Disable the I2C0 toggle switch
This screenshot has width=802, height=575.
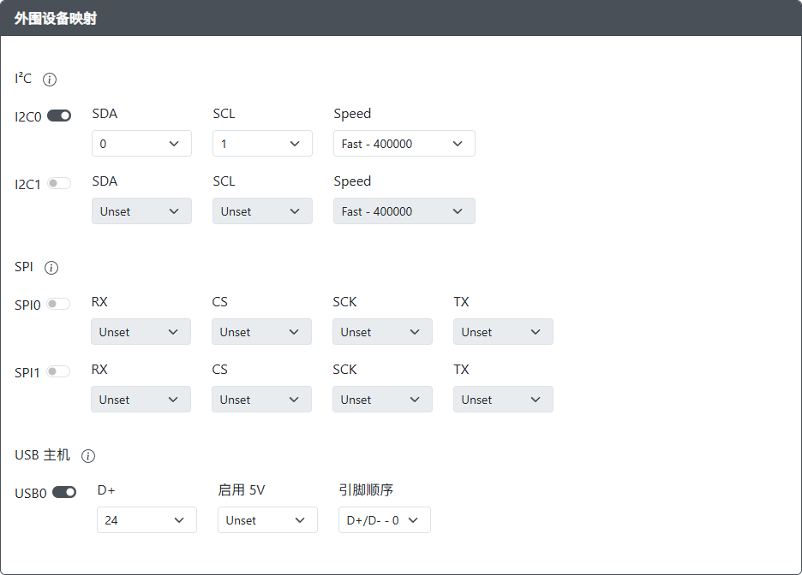[59, 116]
